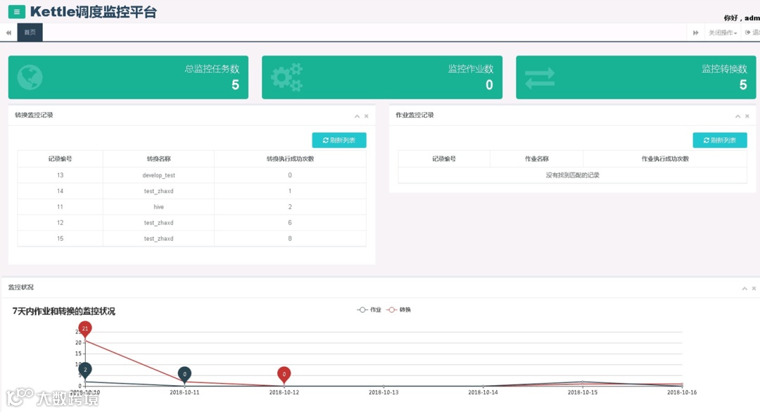
Task: Close the 监控状况 panel
Action: [x=754, y=288]
